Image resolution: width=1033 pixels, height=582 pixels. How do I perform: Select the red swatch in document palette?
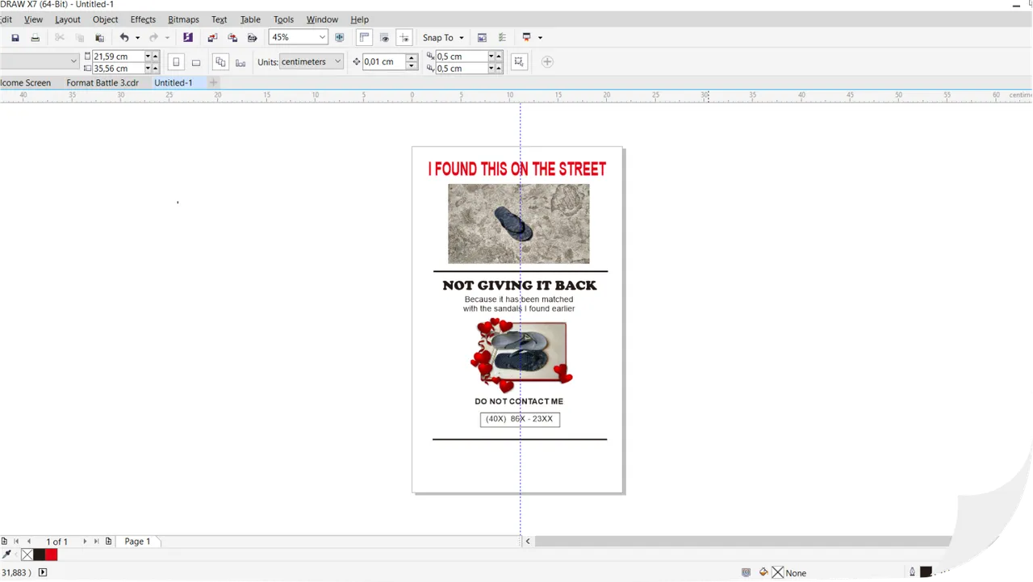pyautogui.click(x=52, y=555)
